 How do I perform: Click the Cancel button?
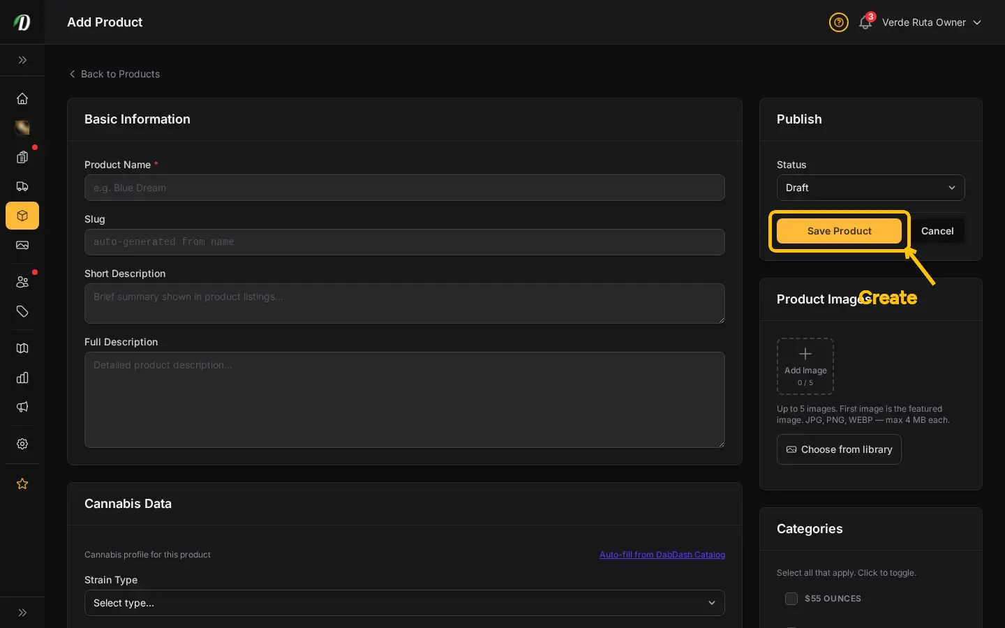click(x=937, y=231)
